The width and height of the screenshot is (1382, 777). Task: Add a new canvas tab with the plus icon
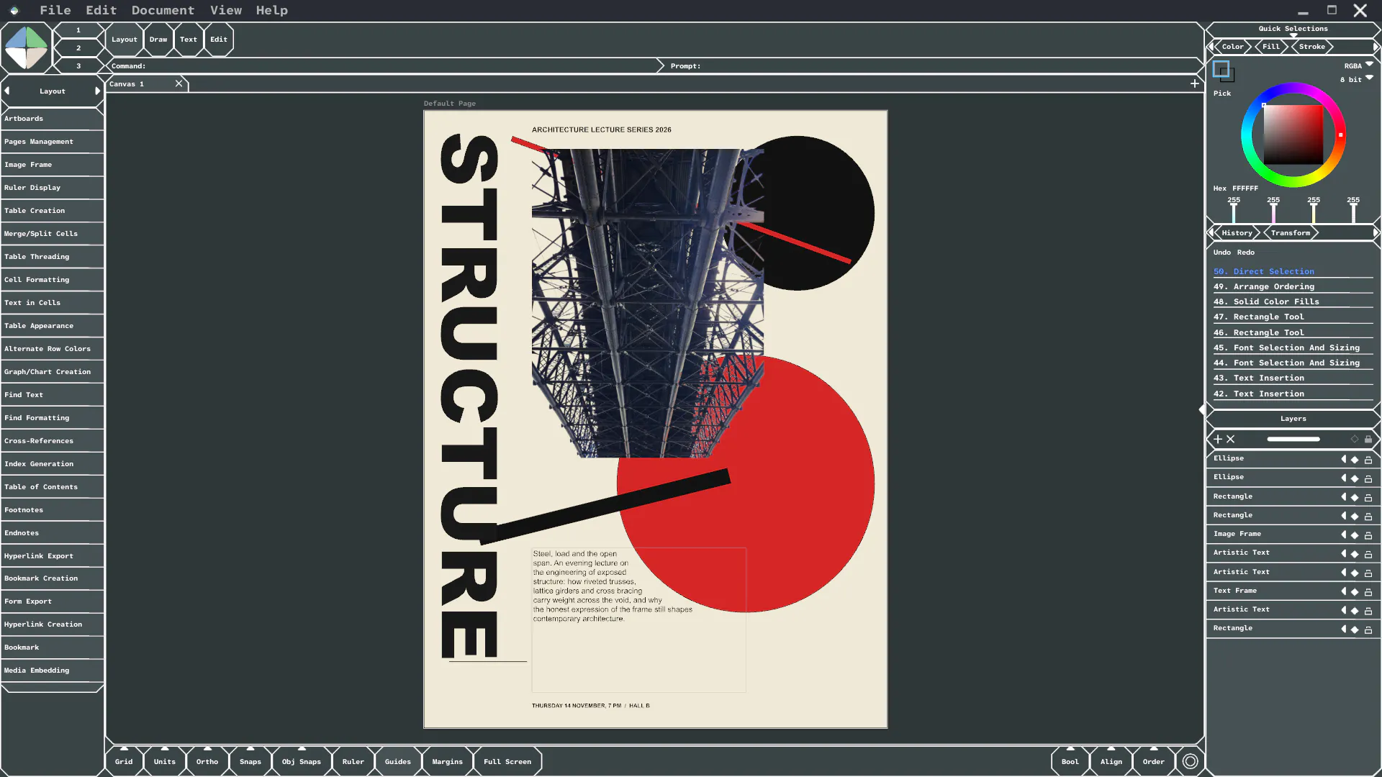click(1195, 83)
